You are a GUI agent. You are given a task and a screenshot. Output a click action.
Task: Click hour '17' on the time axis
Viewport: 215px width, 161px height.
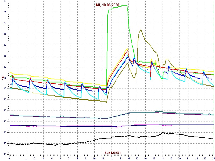tap(154, 159)
